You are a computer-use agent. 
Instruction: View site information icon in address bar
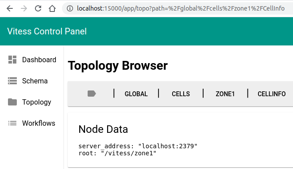[70, 8]
